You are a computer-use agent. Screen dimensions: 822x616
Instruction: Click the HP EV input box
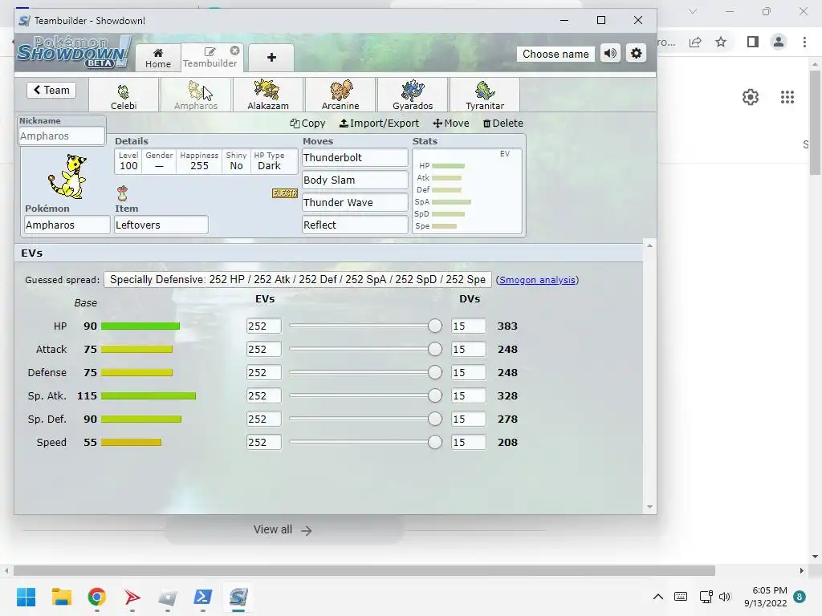[263, 326]
